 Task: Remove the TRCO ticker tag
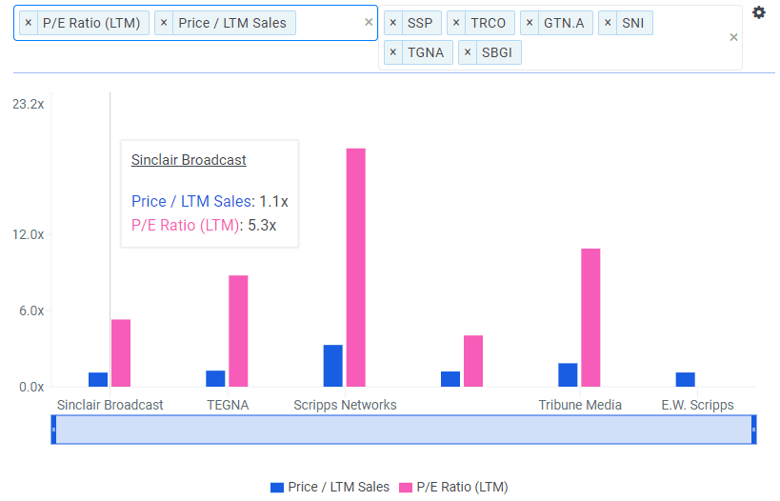457,23
